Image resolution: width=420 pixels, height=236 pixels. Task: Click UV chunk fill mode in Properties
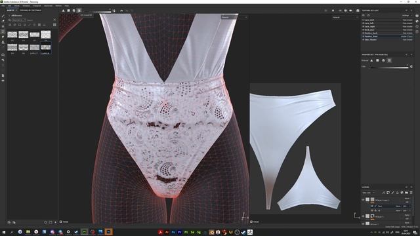click(389, 60)
